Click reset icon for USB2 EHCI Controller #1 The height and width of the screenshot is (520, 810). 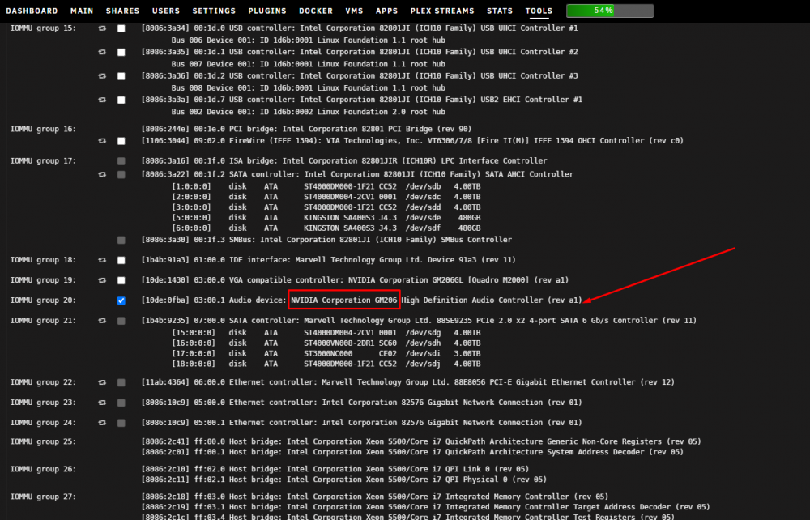click(102, 100)
